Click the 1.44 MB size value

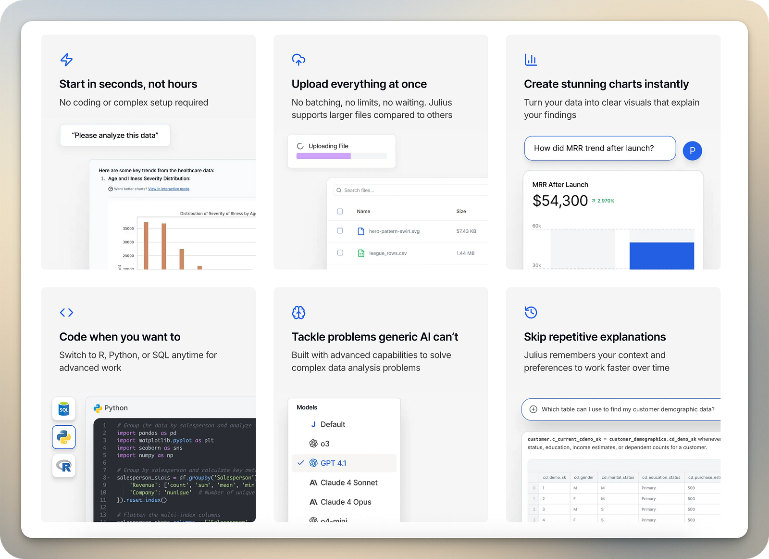[465, 253]
